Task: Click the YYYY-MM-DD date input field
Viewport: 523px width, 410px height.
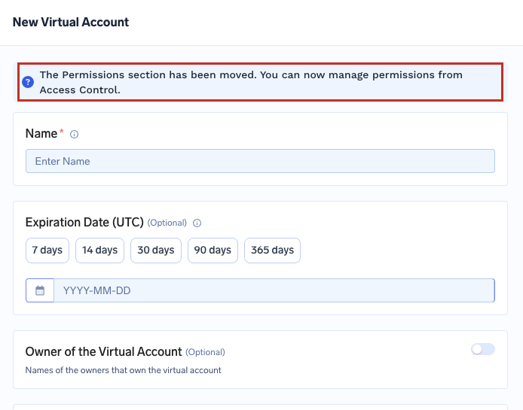Action: pos(274,290)
